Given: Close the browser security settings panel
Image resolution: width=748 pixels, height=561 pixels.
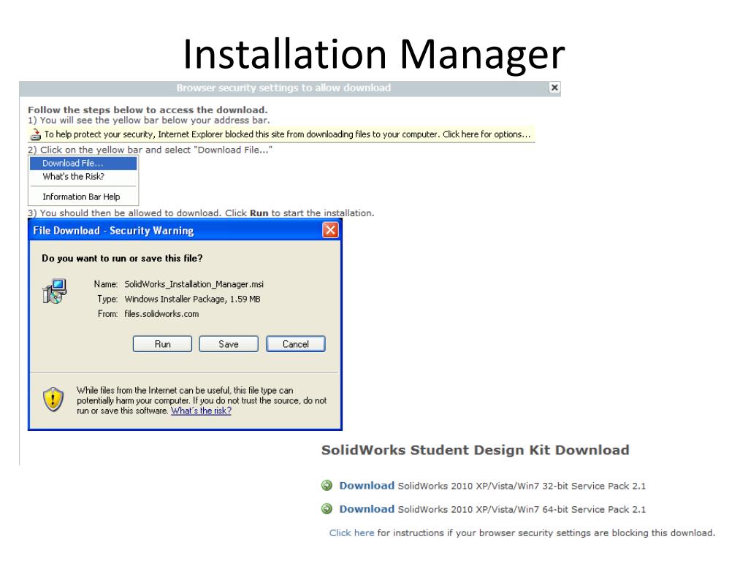Looking at the screenshot, I should click(554, 88).
